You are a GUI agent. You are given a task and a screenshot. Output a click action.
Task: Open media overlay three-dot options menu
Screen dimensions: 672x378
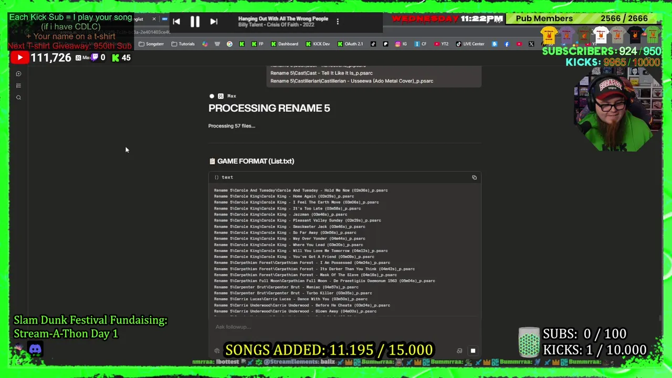(x=338, y=22)
